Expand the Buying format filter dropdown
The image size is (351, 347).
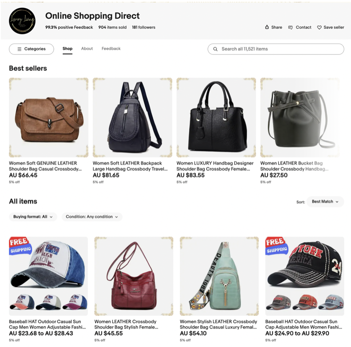pyautogui.click(x=33, y=217)
